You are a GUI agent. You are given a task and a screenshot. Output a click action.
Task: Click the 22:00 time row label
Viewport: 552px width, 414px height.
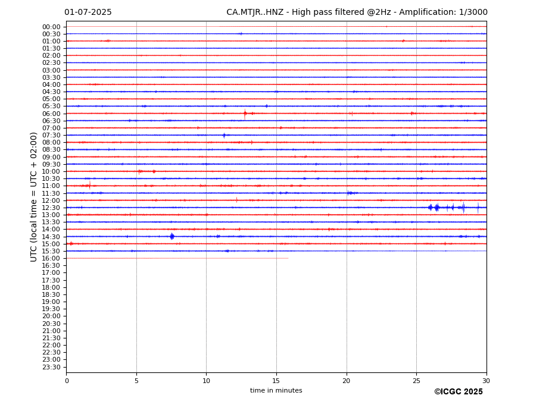(x=51, y=345)
